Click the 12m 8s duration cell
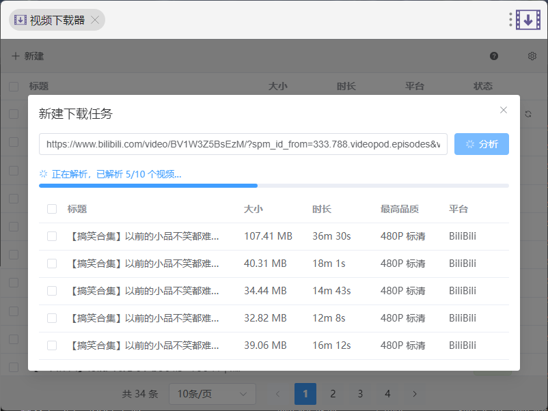Screen dimensions: 548x411 pyautogui.click(x=329, y=317)
